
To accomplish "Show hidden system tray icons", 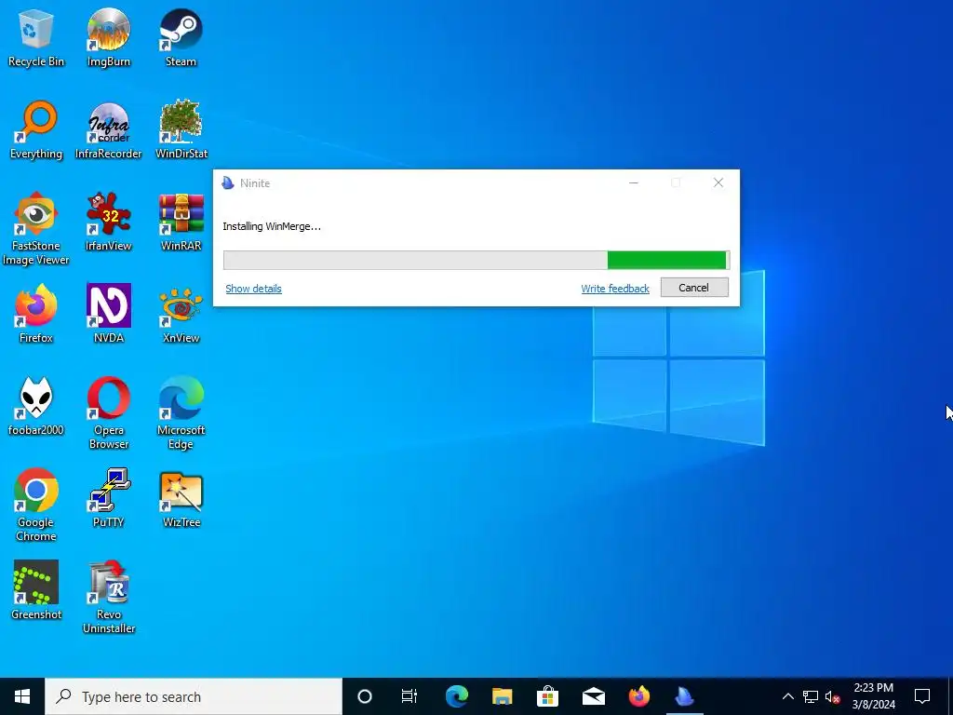I will [787, 696].
